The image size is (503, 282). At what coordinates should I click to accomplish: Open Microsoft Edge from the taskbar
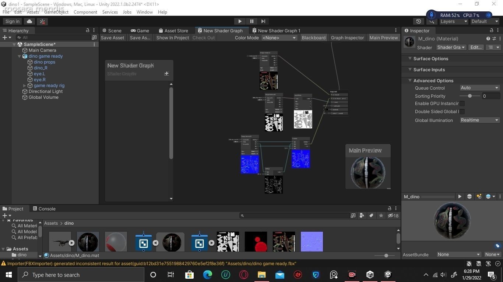click(x=208, y=275)
